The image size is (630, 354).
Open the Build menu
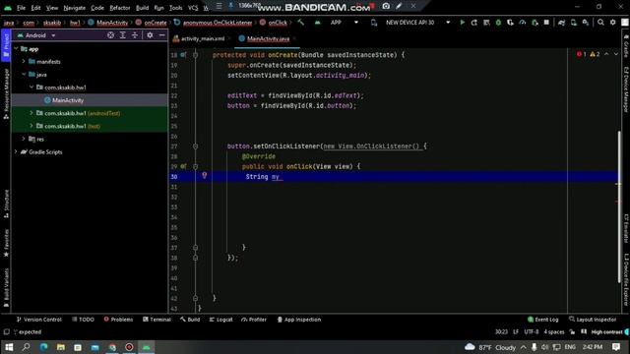tap(142, 8)
